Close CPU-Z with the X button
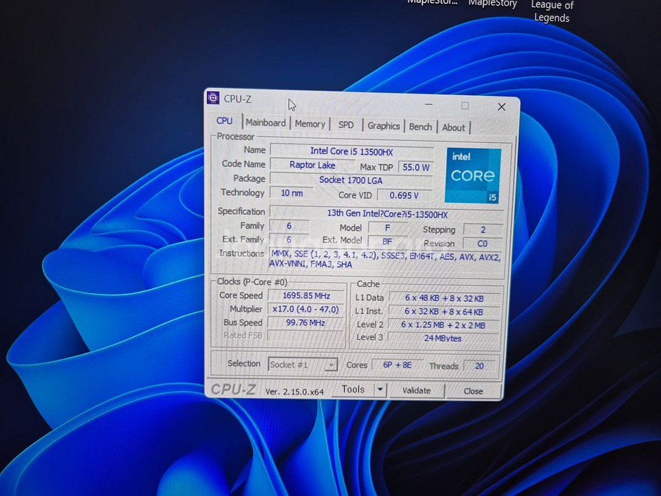The width and height of the screenshot is (661, 496). point(501,106)
